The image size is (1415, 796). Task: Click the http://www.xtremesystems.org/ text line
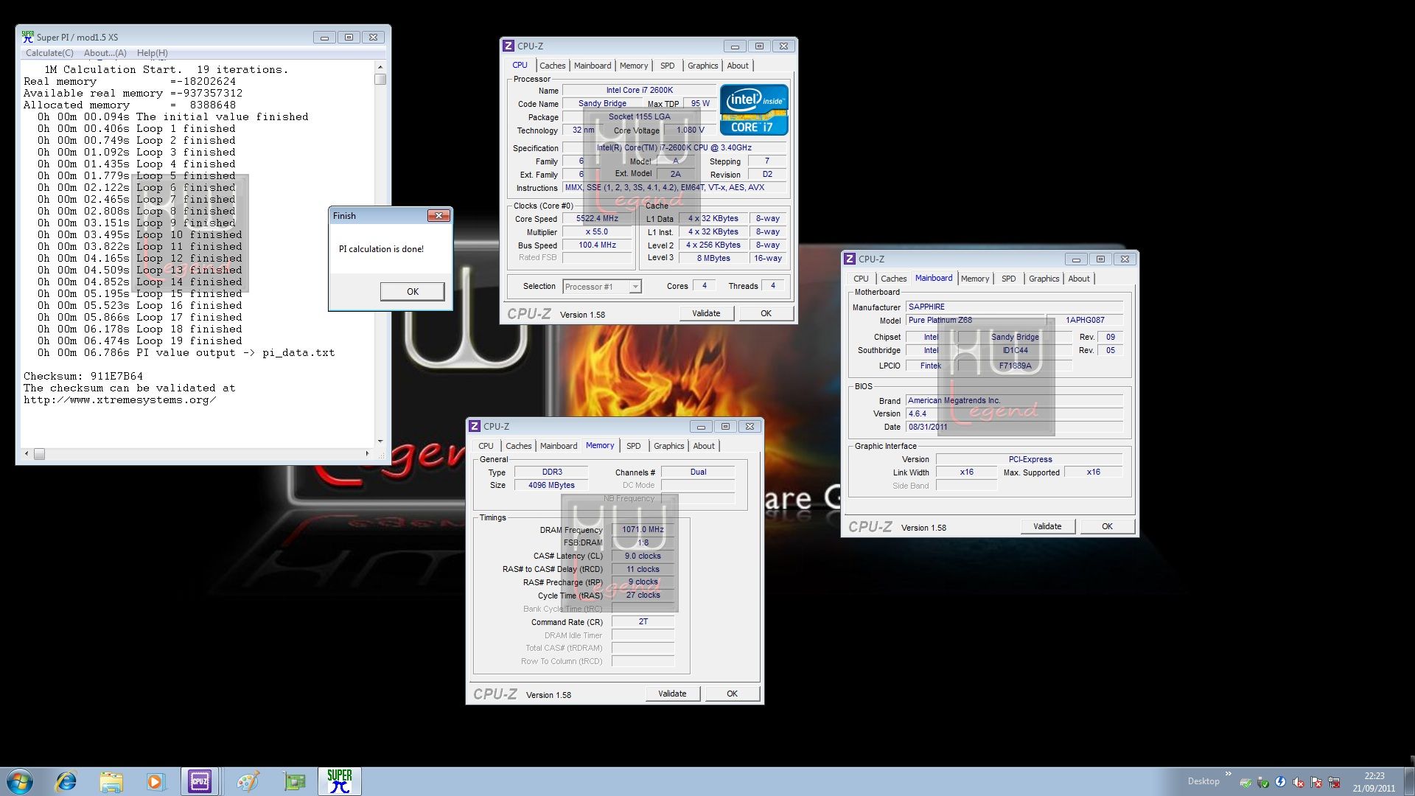119,400
